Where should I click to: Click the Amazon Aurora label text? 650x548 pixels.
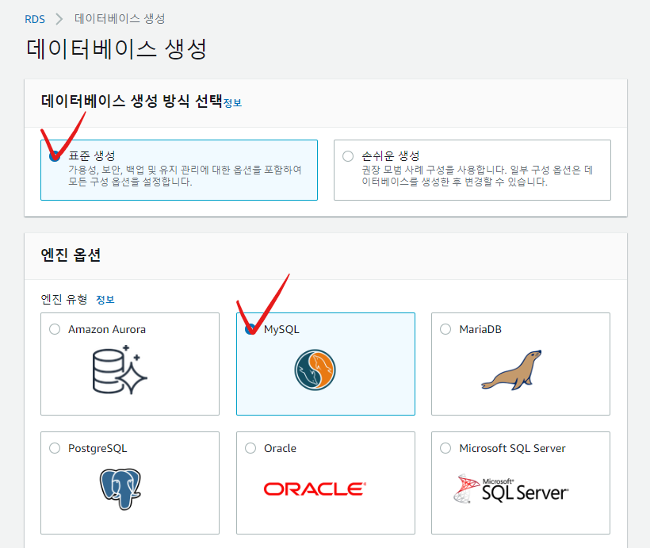pos(107,329)
